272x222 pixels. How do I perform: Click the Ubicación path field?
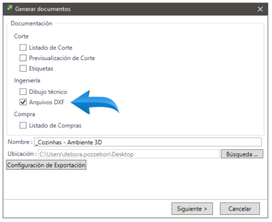click(129, 154)
